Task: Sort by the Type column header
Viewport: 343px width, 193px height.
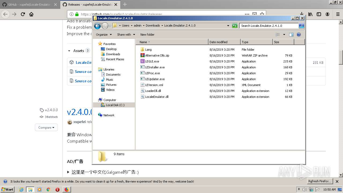Action: point(256,42)
